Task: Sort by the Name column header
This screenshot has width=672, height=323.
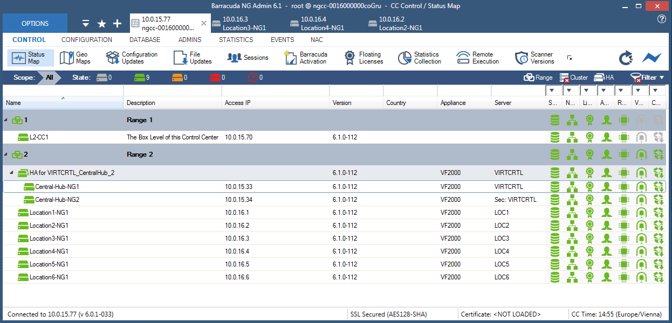Action: point(63,103)
